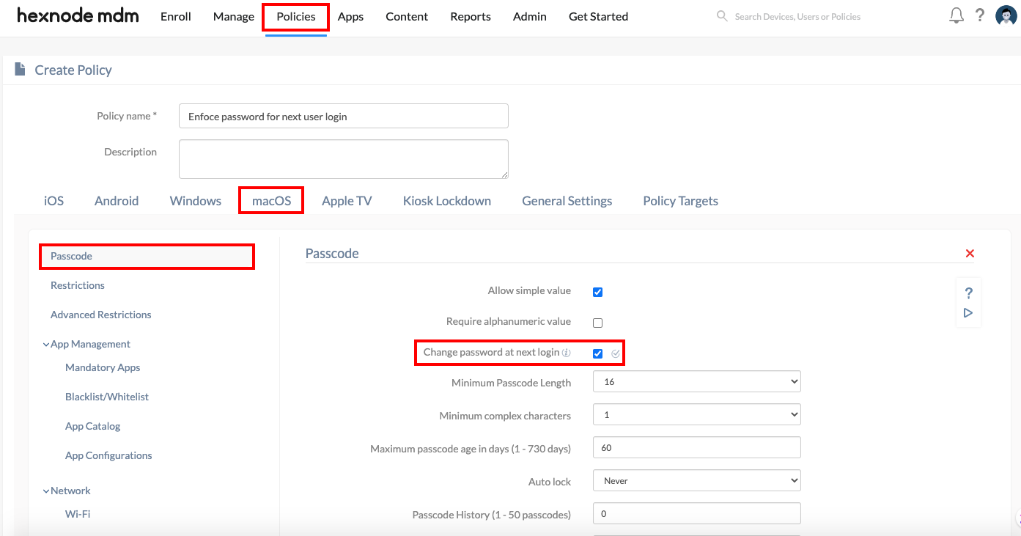1021x536 pixels.
Task: Select Passcode in the sidebar
Action: tap(147, 256)
